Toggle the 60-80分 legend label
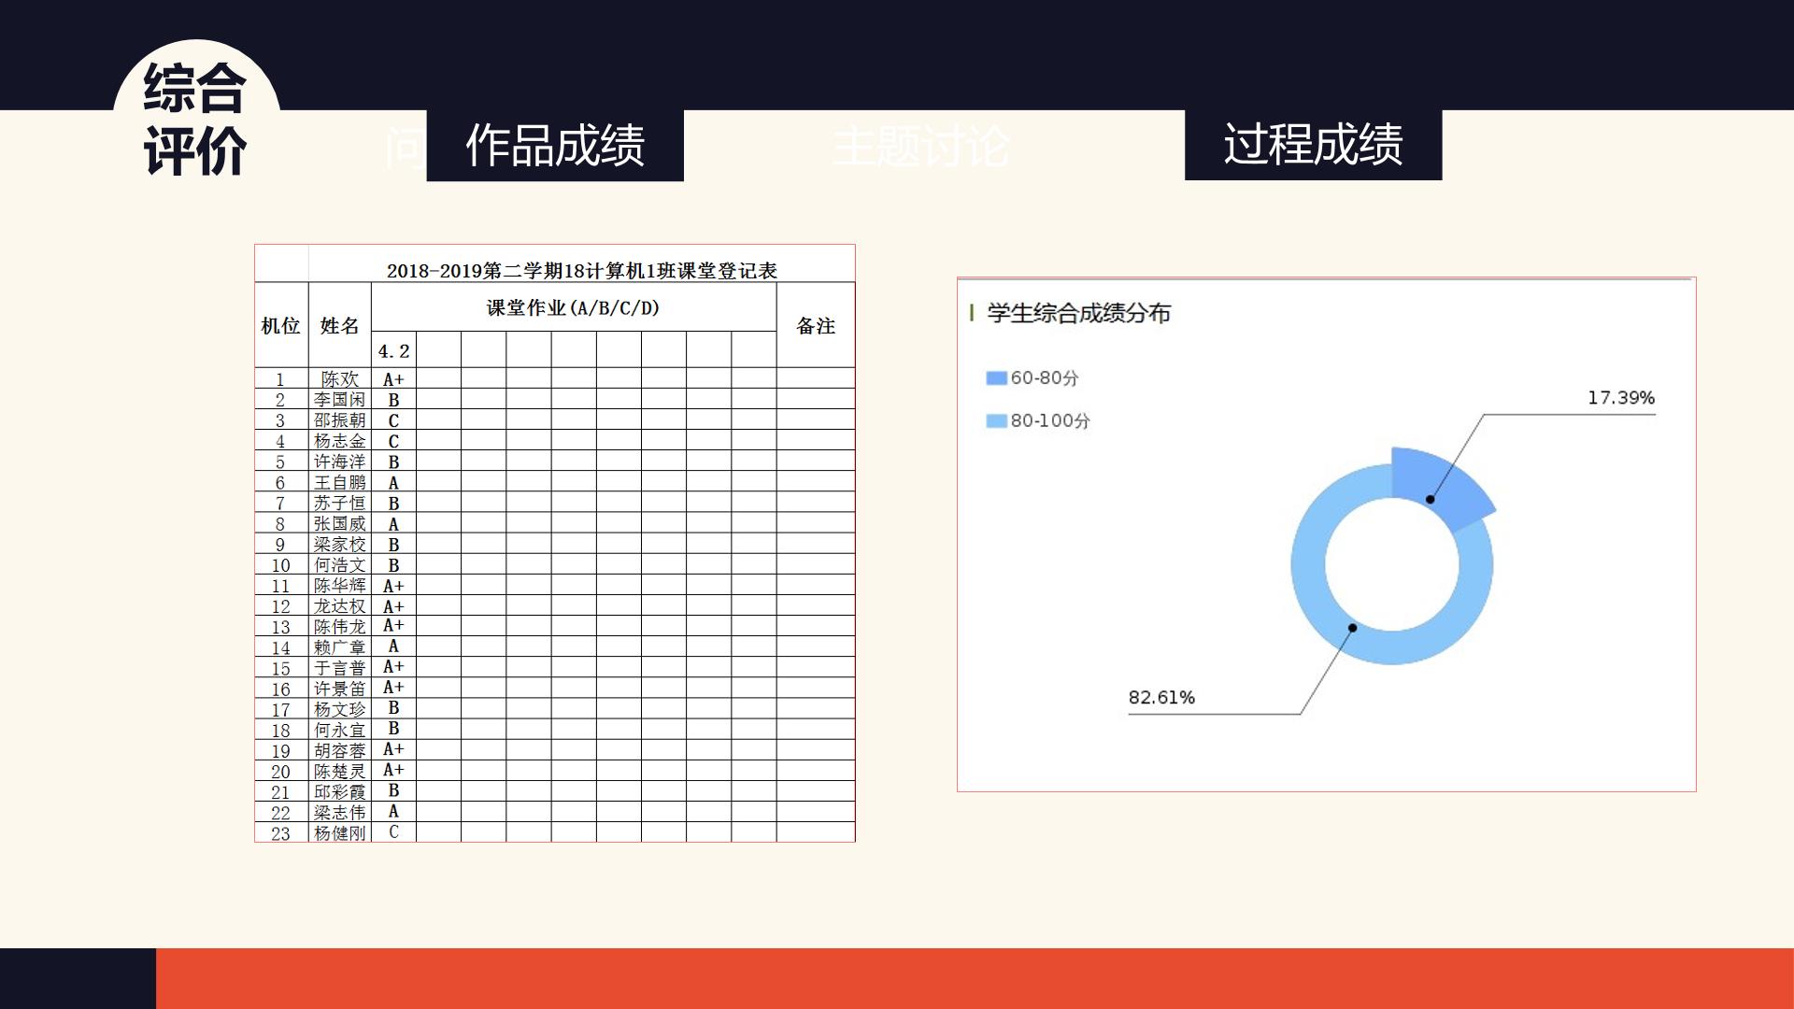This screenshot has width=1794, height=1009. click(x=1045, y=378)
